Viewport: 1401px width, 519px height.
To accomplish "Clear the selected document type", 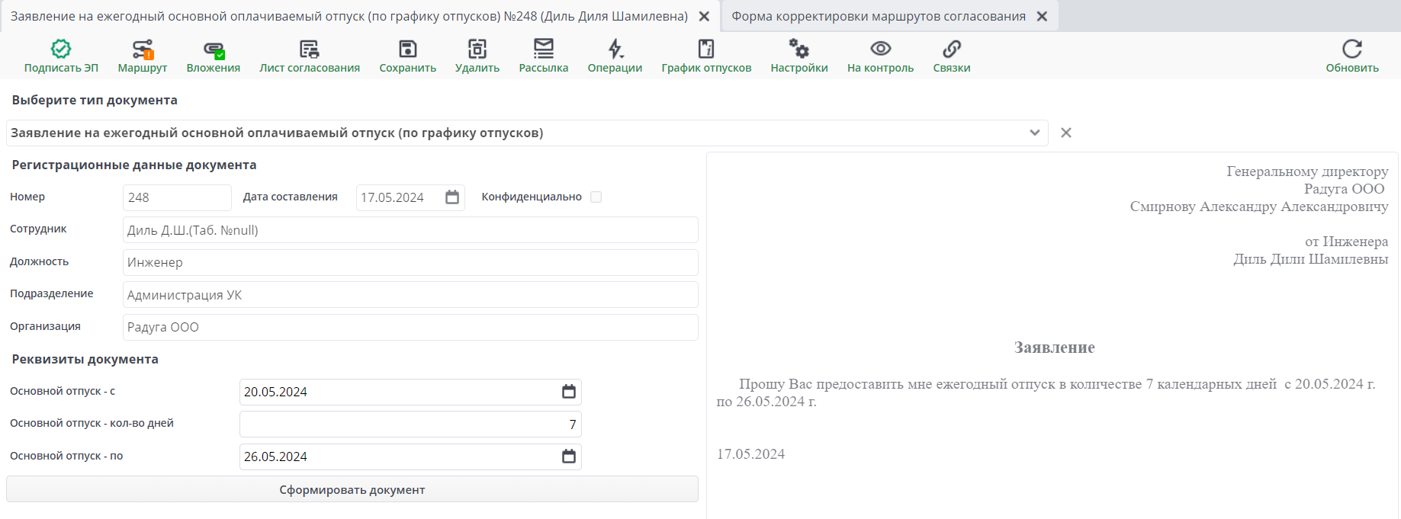I will coord(1066,133).
